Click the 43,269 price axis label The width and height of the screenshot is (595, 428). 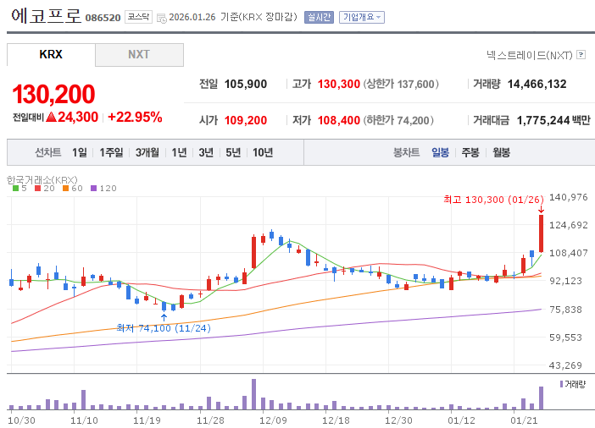[x=565, y=365]
